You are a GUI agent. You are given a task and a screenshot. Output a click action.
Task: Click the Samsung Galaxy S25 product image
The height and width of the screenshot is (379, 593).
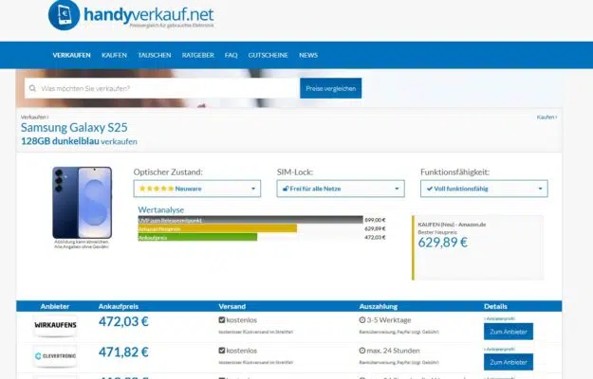82,203
